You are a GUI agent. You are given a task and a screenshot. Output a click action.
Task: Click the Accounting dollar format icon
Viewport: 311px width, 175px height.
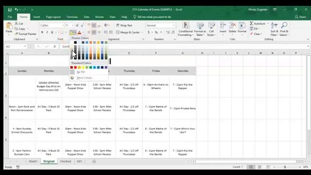[149, 33]
